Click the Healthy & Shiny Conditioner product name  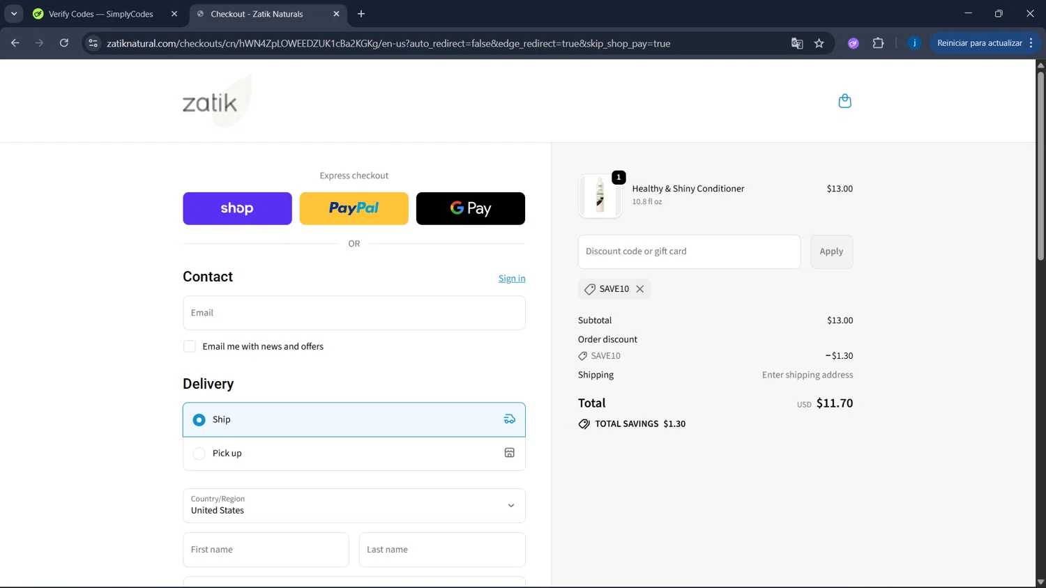tap(688, 189)
